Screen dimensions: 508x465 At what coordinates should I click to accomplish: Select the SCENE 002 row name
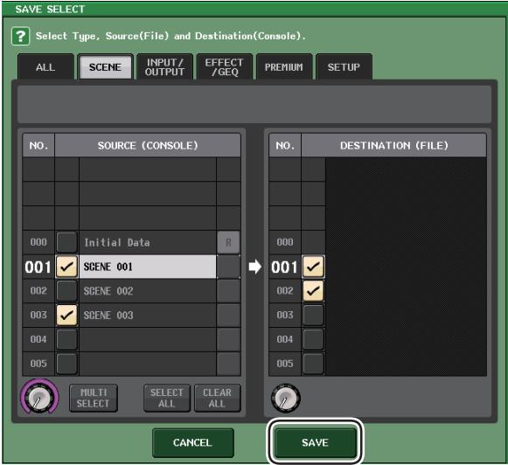[x=148, y=291]
